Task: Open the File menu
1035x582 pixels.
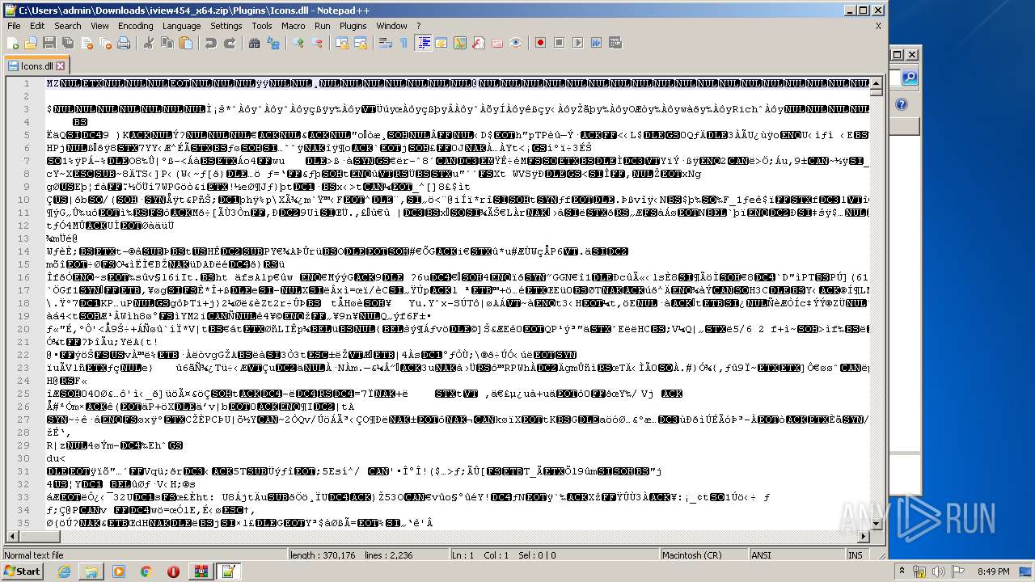Action: click(x=14, y=26)
